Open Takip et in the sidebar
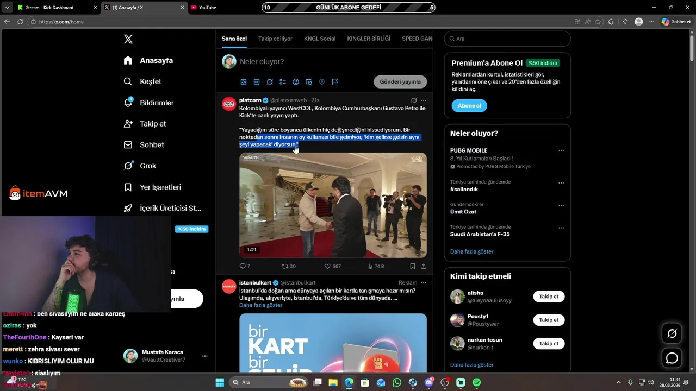Image resolution: width=696 pixels, height=391 pixels. [145, 124]
